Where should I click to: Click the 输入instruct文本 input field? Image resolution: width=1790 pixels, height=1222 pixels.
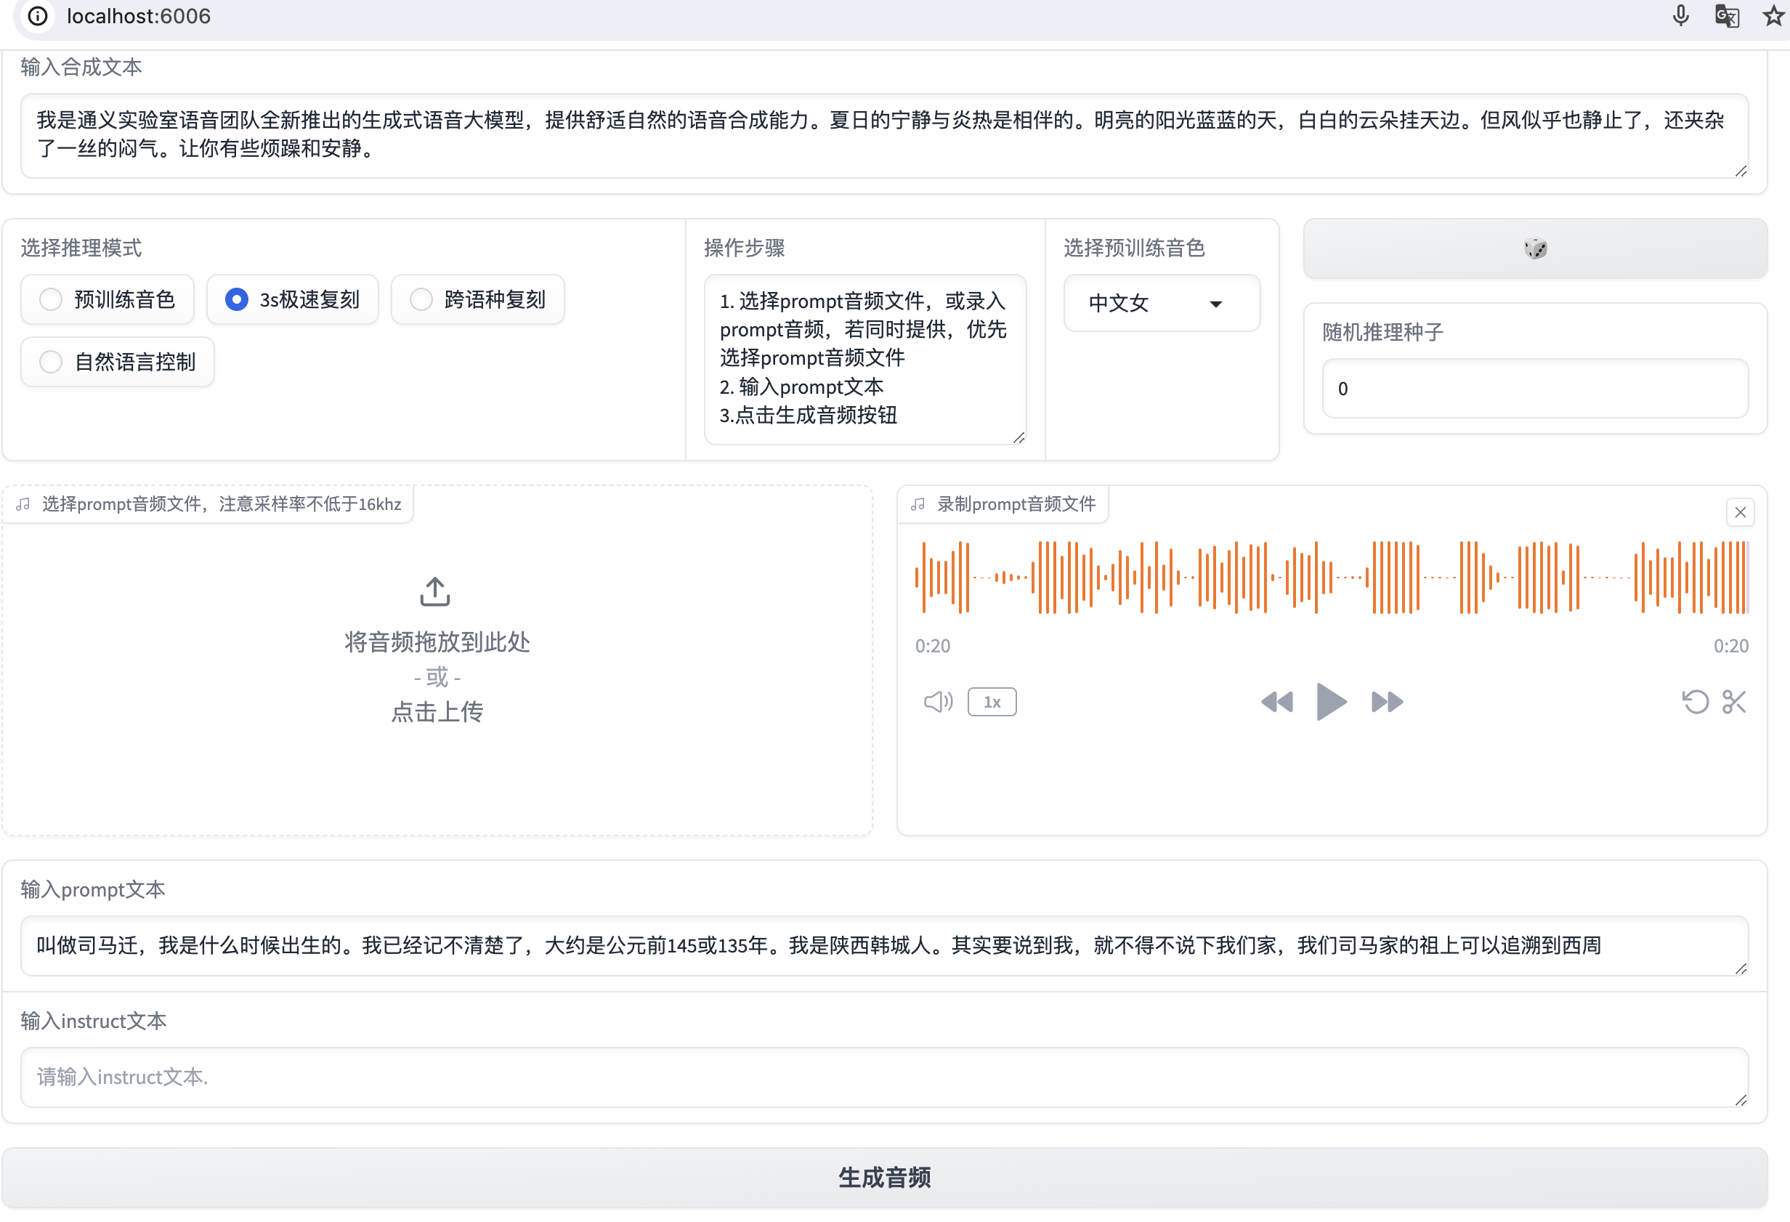click(x=884, y=1077)
